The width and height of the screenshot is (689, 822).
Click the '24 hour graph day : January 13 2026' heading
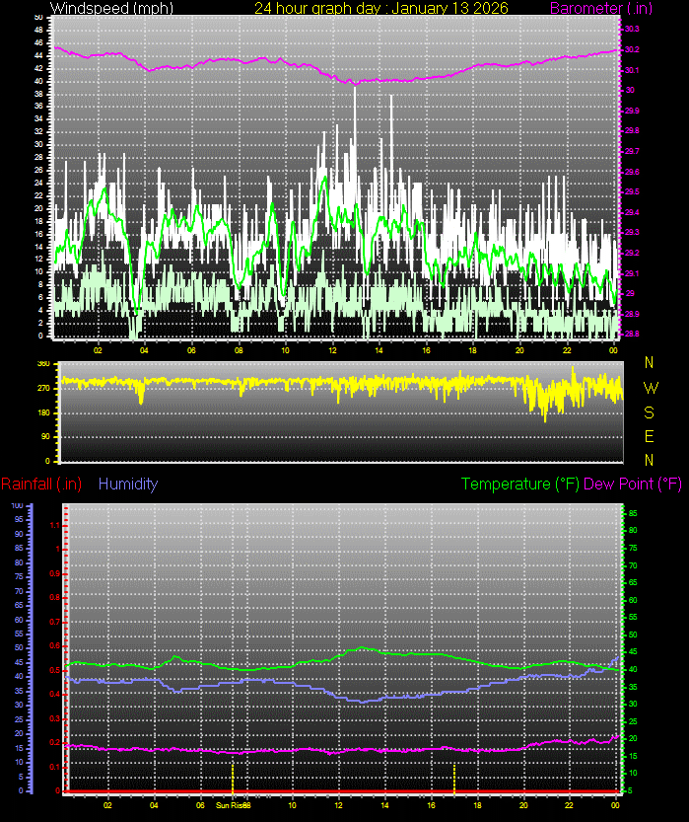click(x=381, y=8)
